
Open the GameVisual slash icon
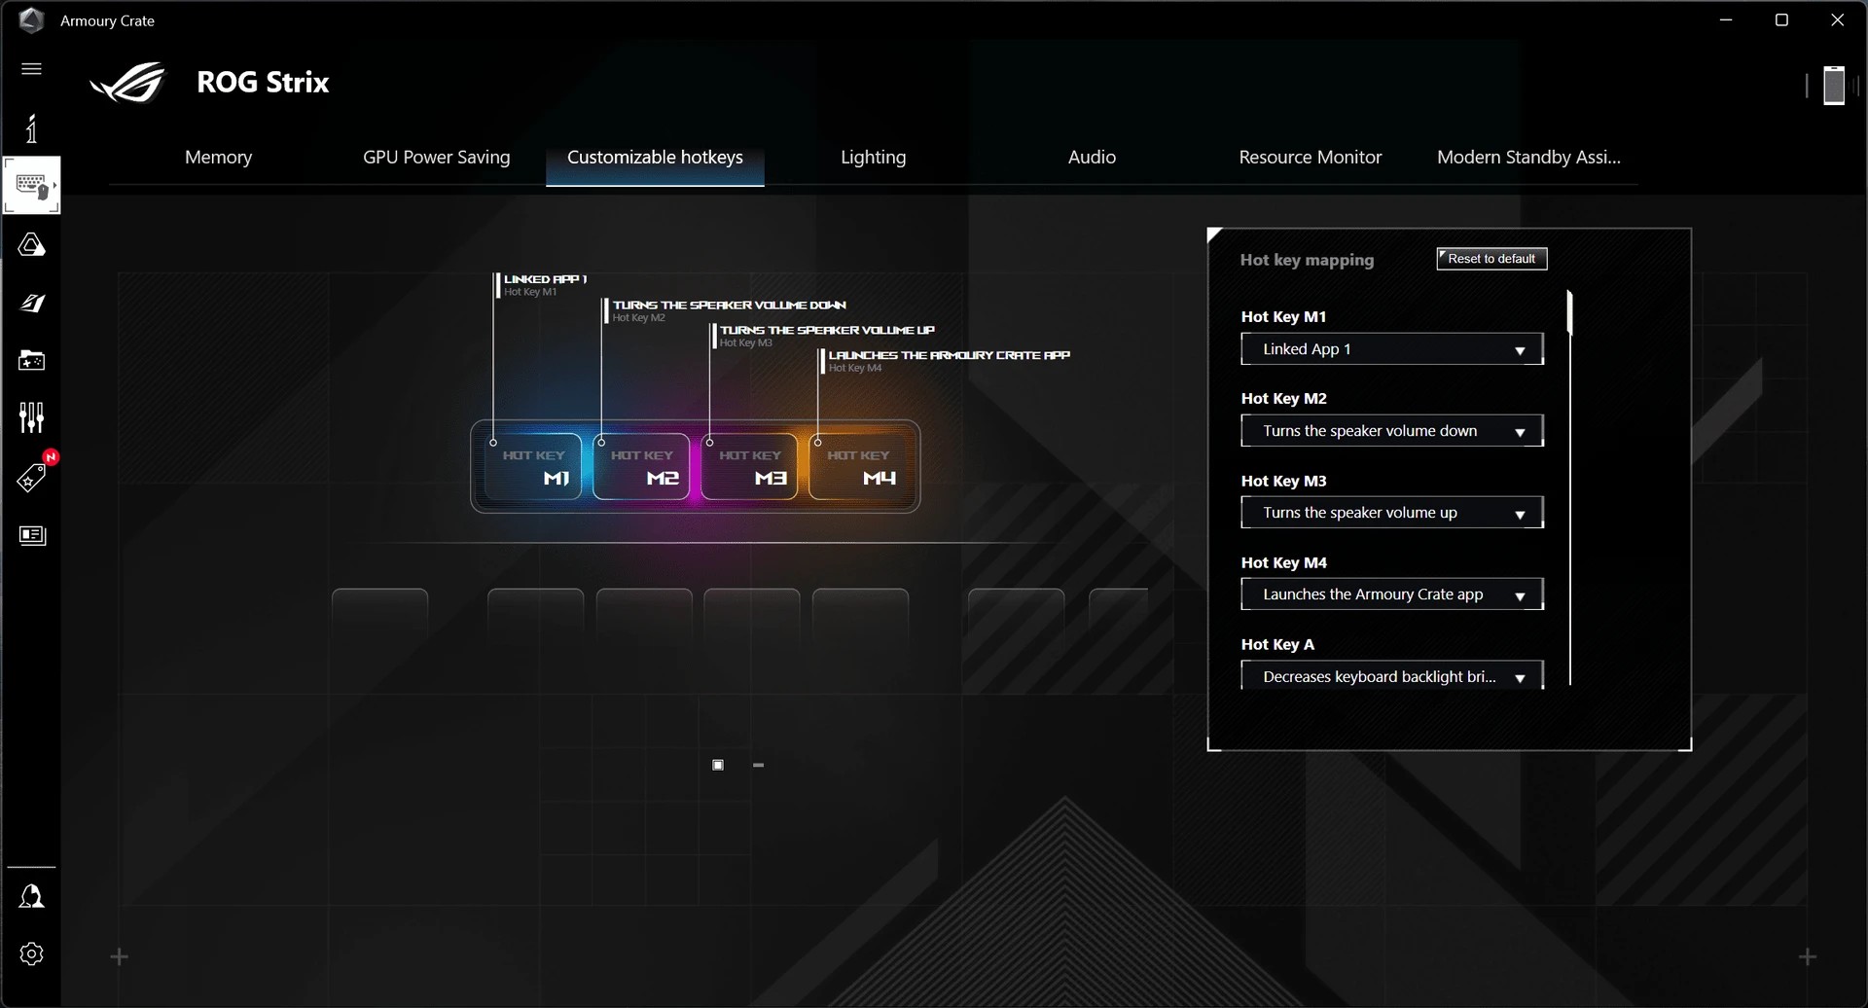[31, 304]
